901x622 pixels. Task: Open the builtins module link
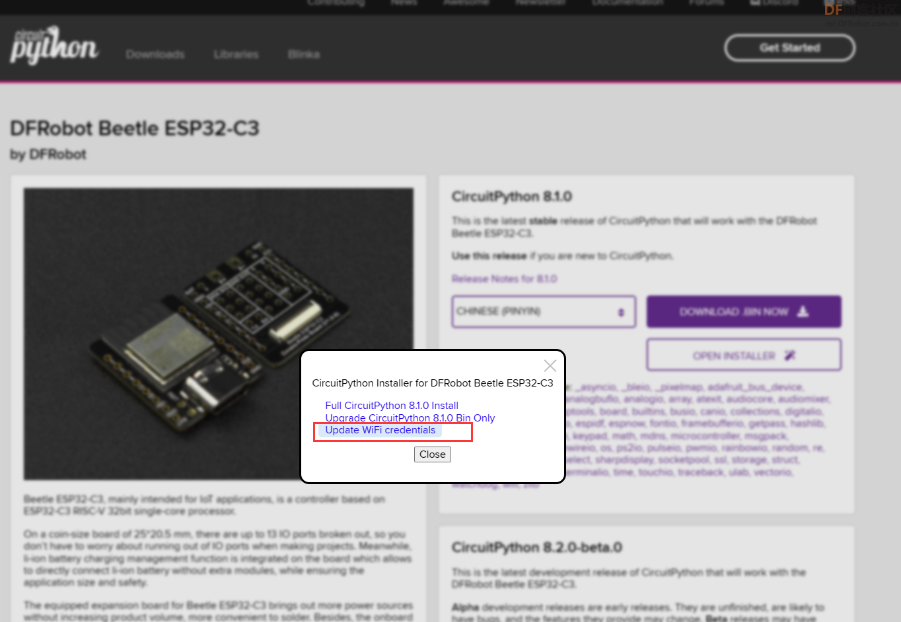[648, 412]
